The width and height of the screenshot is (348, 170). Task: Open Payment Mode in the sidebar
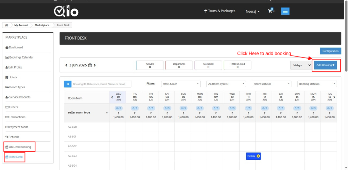coord(17,127)
